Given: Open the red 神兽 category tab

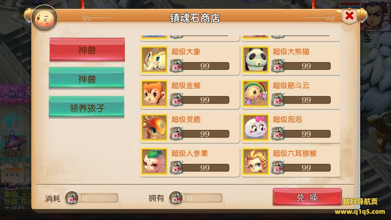Looking at the screenshot, I should pos(87,49).
